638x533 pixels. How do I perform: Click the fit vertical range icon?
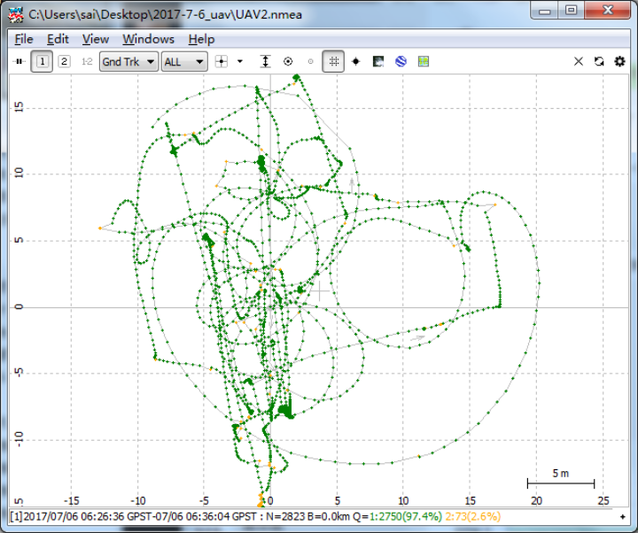(x=265, y=61)
